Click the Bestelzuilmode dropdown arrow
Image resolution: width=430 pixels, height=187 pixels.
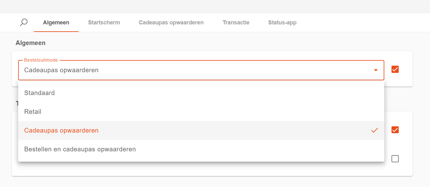(x=376, y=70)
